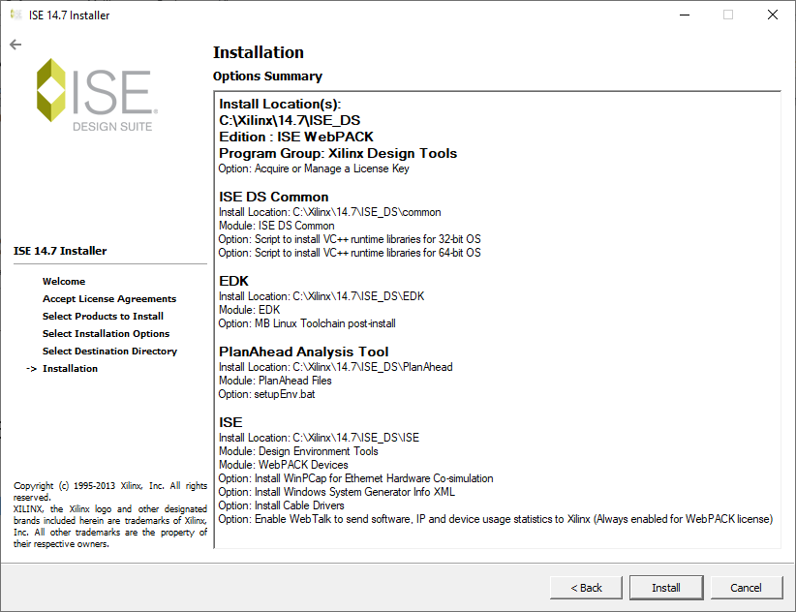Cancel the installation
796x612 pixels.
746,588
